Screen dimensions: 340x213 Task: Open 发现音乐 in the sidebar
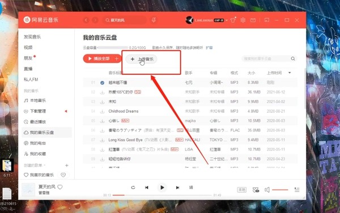tap(32, 37)
